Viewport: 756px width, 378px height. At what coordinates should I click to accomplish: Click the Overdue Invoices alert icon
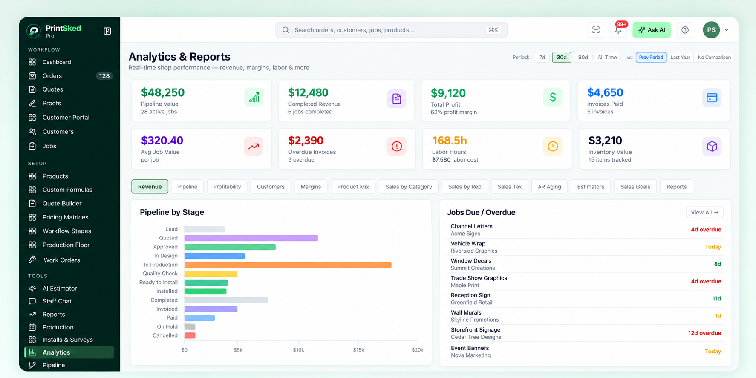(397, 146)
